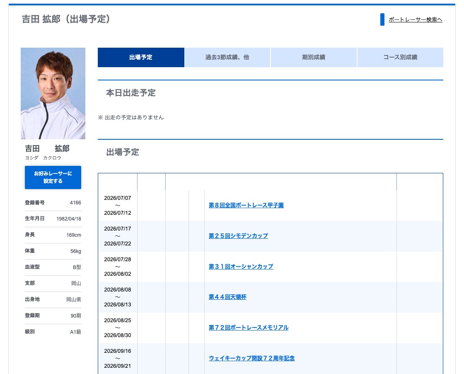Viewport: 464px width, 374px height.
Task: Click the date range starting 2026/07/07
Action: [118, 206]
